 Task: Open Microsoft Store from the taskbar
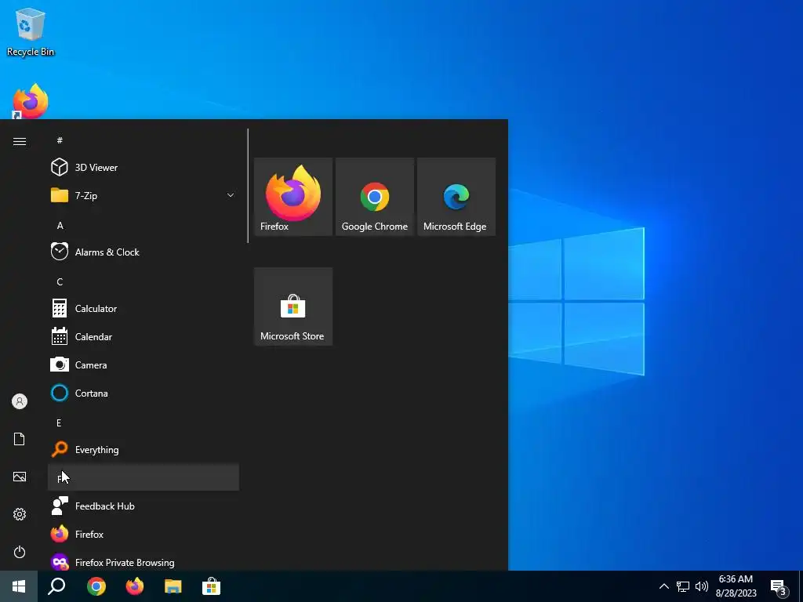tap(211, 586)
